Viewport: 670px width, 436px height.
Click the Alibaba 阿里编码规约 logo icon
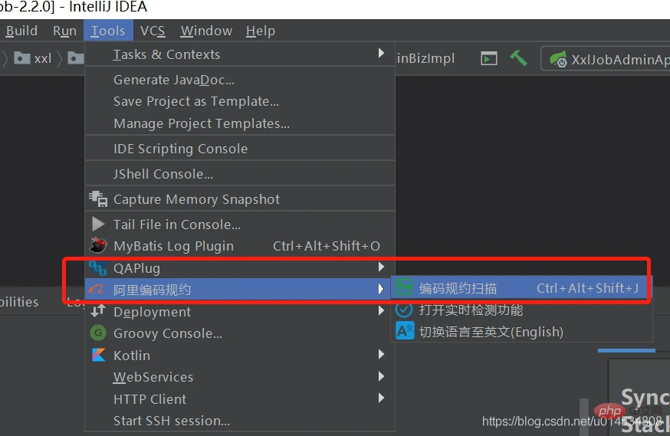(x=97, y=290)
